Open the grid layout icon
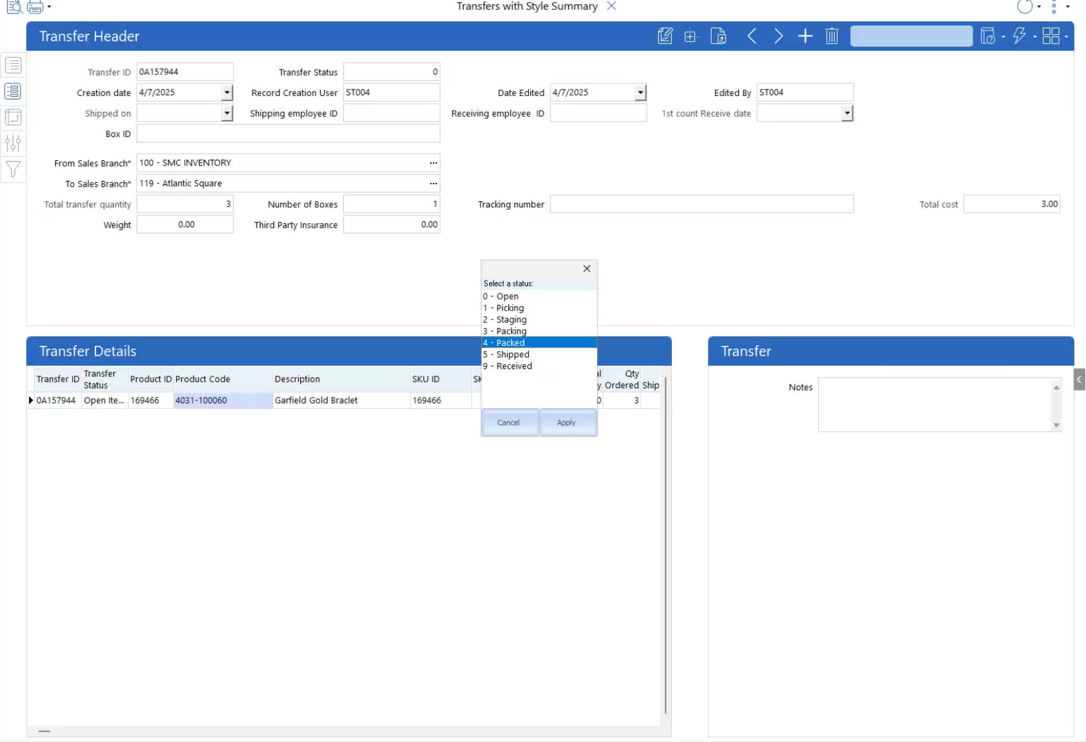This screenshot has width=1086, height=742. [1051, 36]
